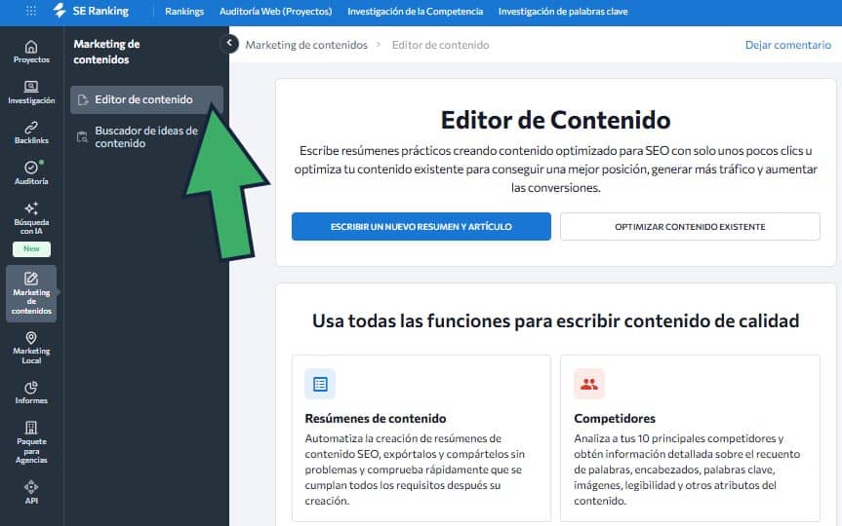The width and height of the screenshot is (842, 526).
Task: Open Investigación sidebar icon
Action: (31, 93)
